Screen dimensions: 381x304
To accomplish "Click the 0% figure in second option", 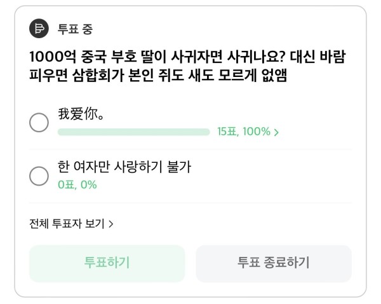I will coord(89,184).
